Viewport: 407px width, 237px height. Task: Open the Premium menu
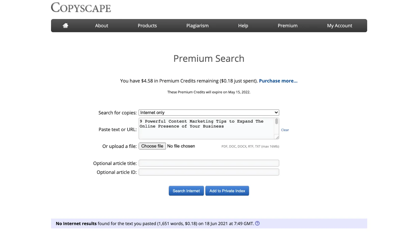click(x=287, y=26)
